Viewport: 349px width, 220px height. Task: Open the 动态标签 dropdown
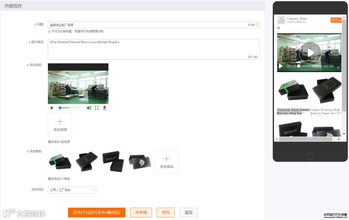pos(72,190)
